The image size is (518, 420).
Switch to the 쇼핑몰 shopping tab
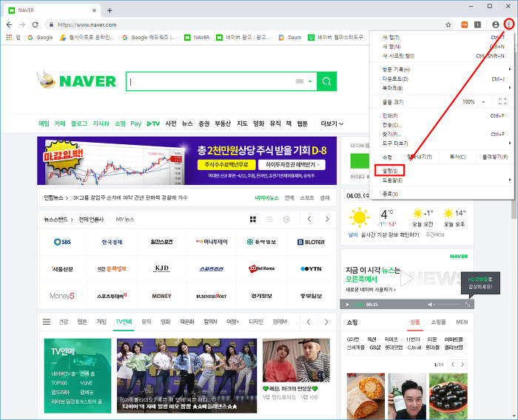[x=438, y=322]
